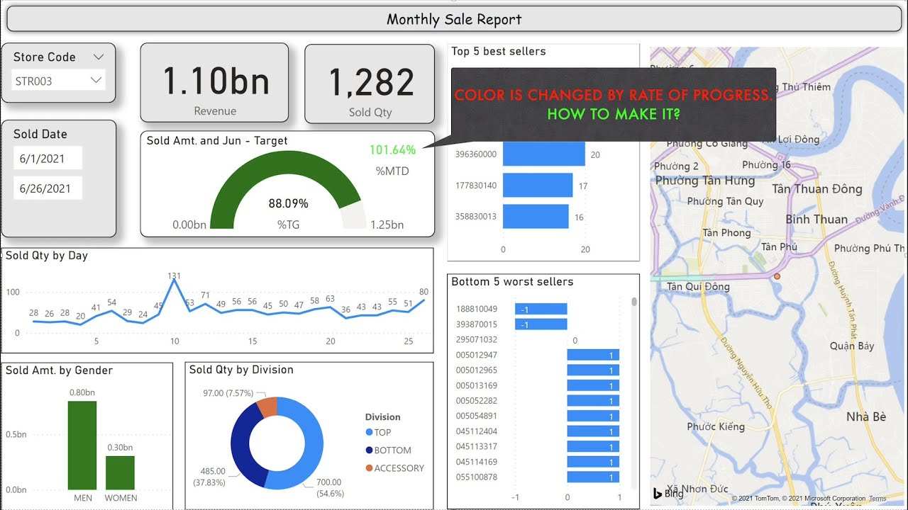Click the Sold Qty by Day chart title
Viewport: 908px width, 510px height.
point(47,256)
